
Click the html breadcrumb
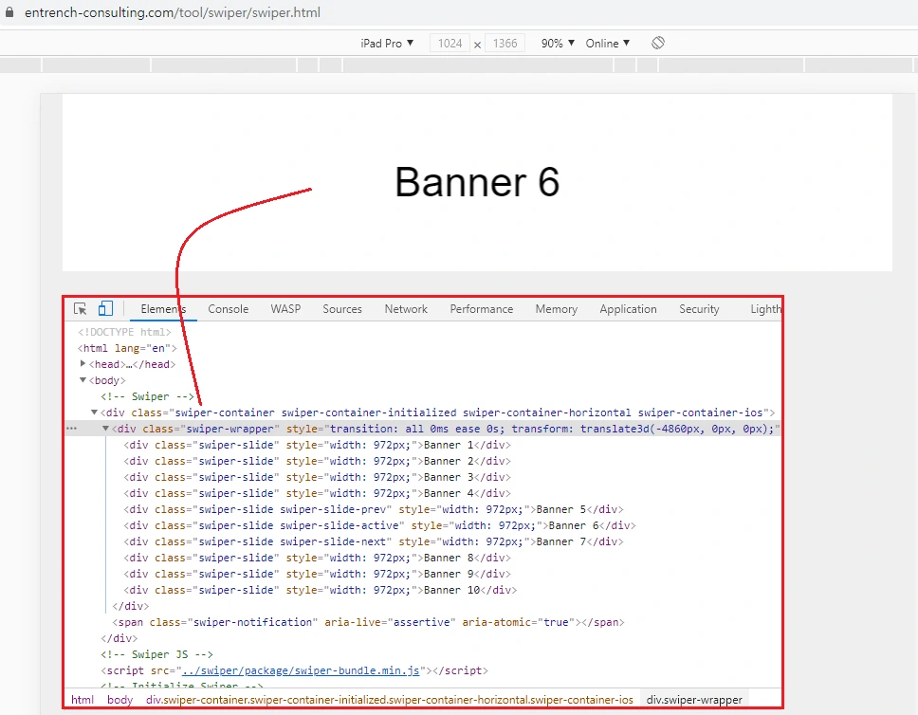tap(82, 700)
